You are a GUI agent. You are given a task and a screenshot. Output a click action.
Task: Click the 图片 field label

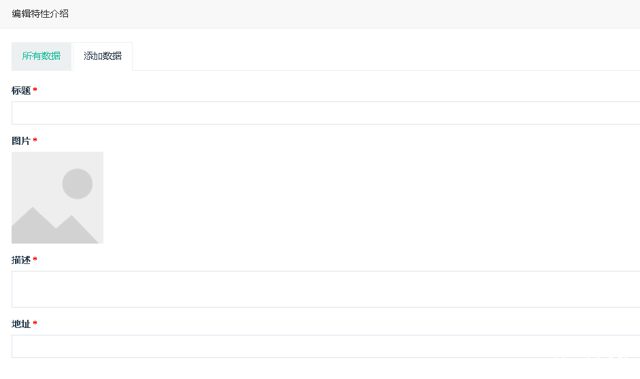click(x=21, y=141)
